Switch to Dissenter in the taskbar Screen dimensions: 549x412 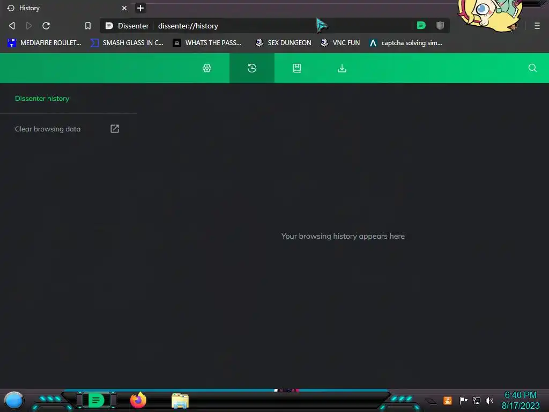point(97,400)
